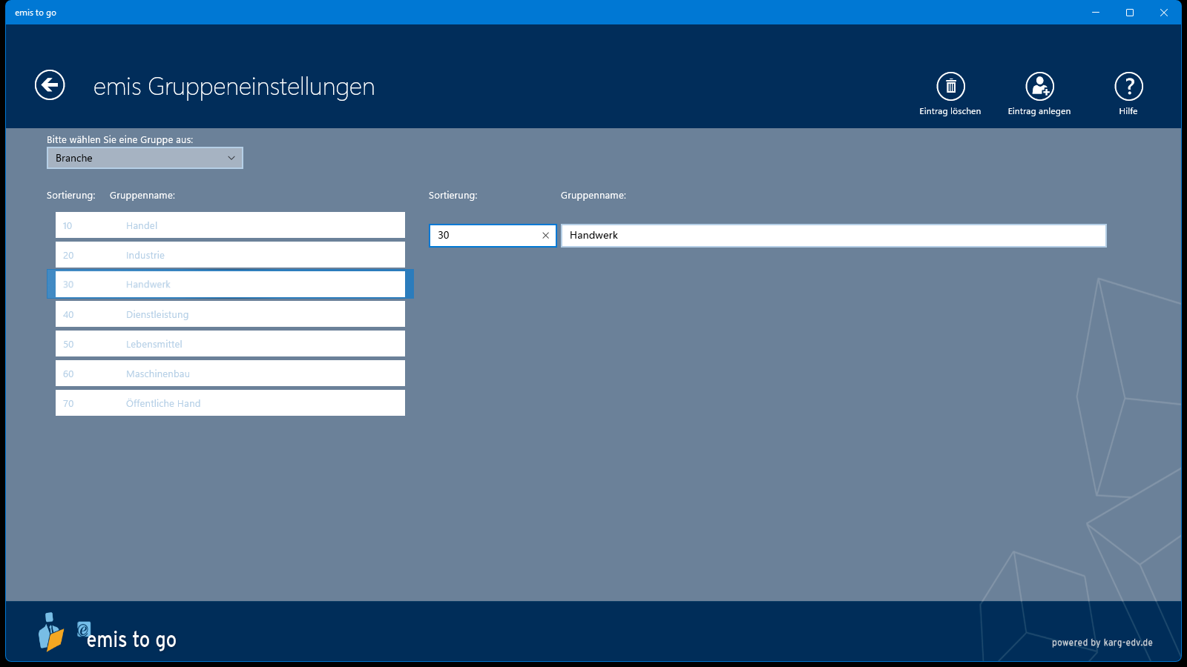Edit the Gruppenname field containing Handwerk

point(833,236)
